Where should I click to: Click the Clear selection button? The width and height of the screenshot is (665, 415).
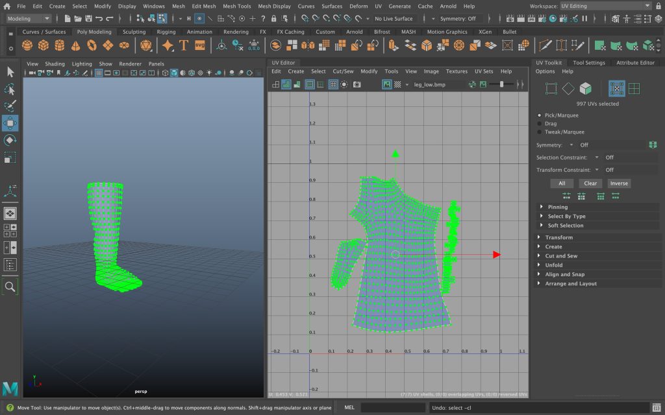pyautogui.click(x=590, y=184)
